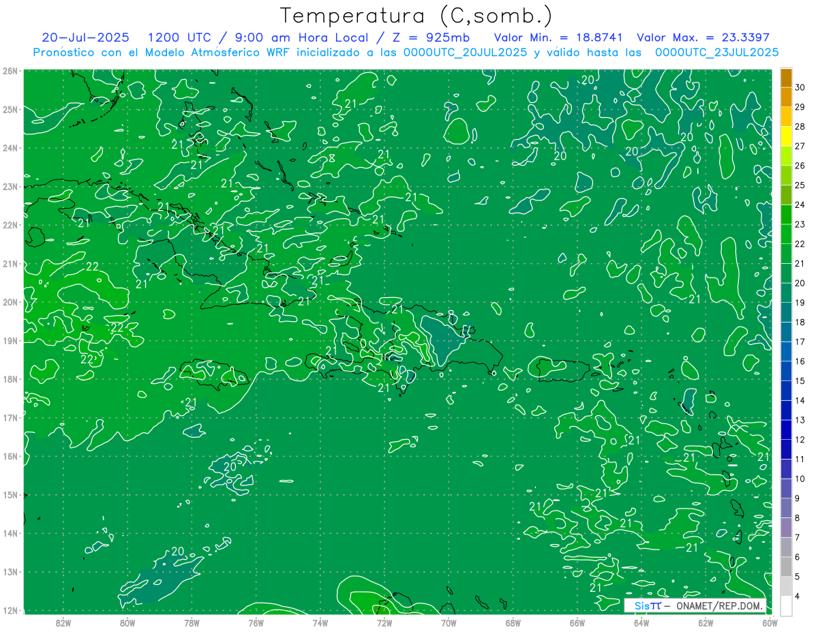
Task: Click the yellow color band between 27 and 28
Action: click(x=786, y=136)
